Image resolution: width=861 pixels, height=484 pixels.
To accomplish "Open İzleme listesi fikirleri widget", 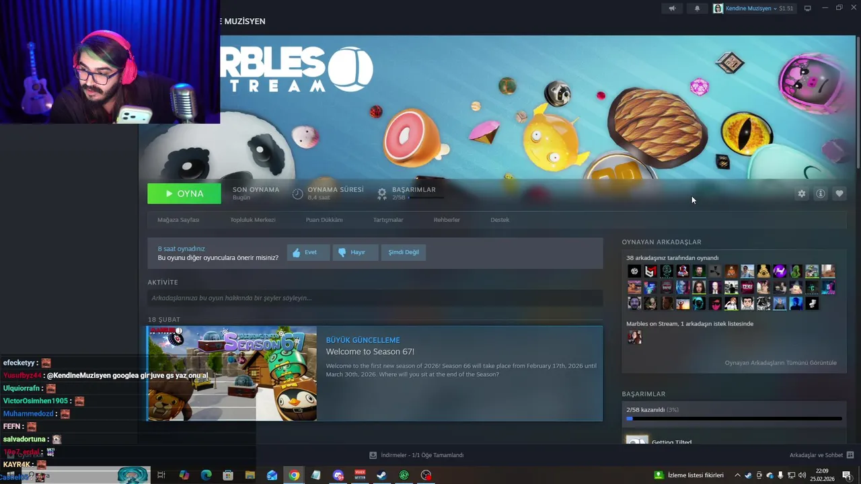I will point(687,475).
